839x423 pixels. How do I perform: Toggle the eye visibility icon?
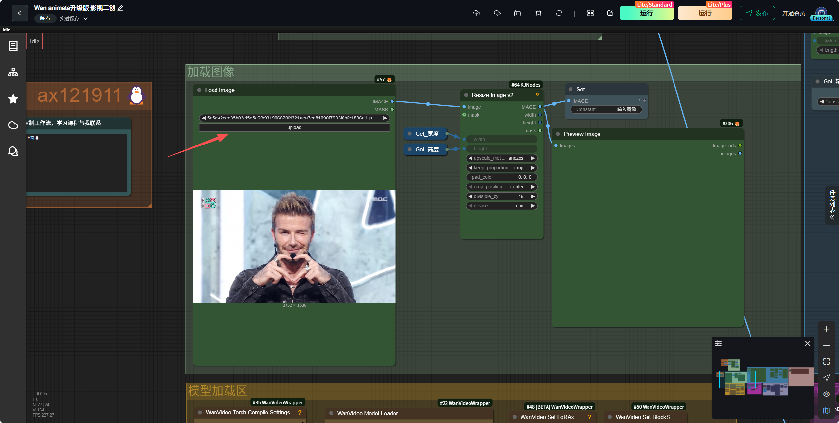coord(826,394)
